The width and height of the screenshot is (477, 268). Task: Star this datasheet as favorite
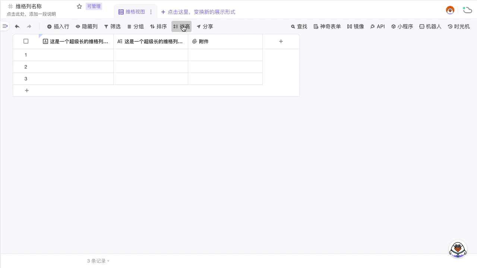pyautogui.click(x=79, y=6)
